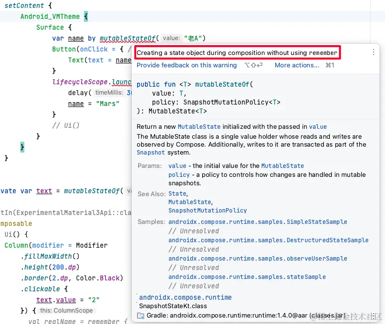Image resolution: width=385 pixels, height=324 pixels.
Task: Click the 'Button(onClick' code
Action: (x=80, y=49)
